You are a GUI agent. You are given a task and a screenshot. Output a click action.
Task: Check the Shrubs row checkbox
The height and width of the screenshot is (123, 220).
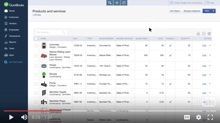(36, 75)
